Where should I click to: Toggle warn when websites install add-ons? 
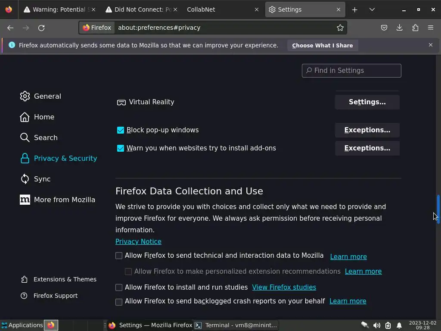(121, 148)
